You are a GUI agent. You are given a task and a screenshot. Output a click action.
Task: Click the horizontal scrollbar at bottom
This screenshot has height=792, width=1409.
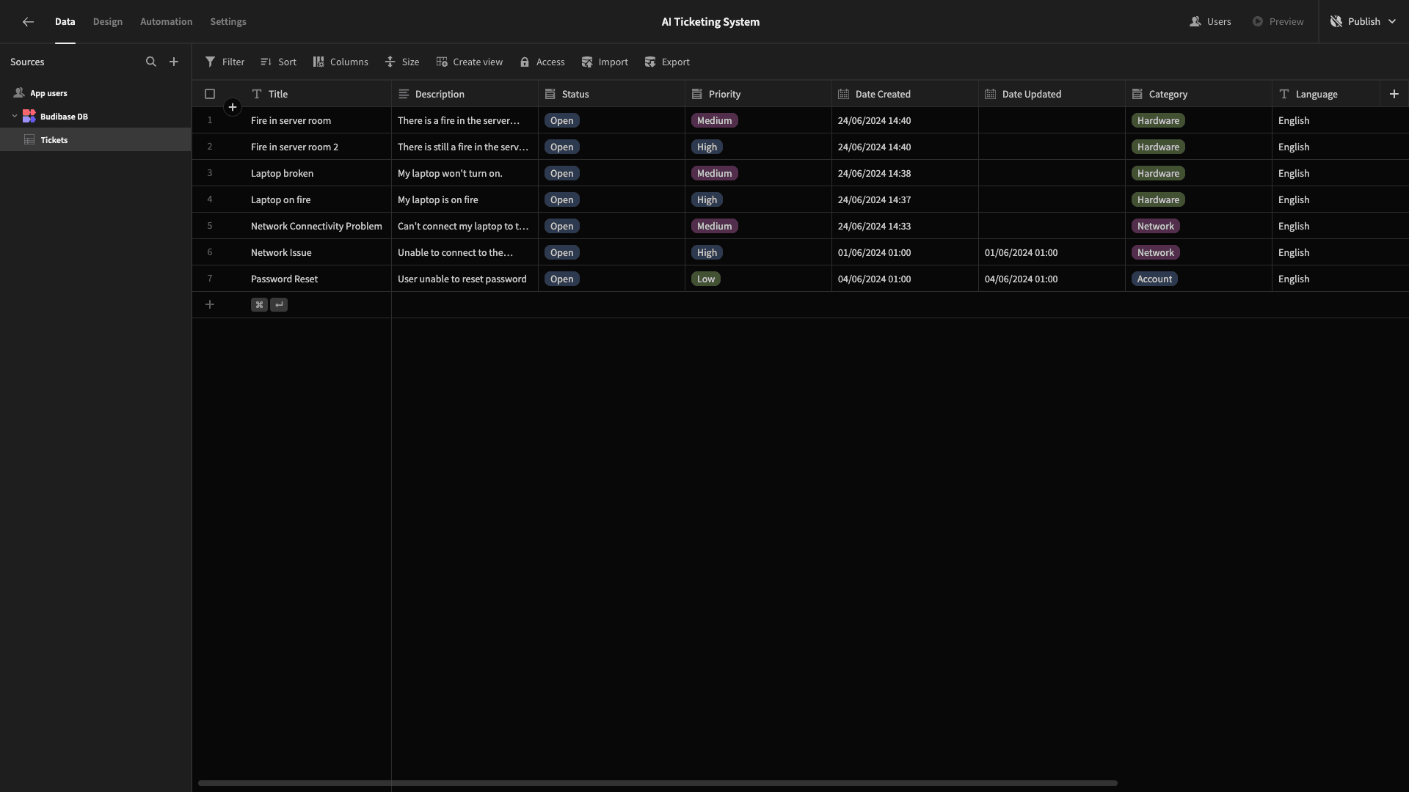(x=658, y=783)
